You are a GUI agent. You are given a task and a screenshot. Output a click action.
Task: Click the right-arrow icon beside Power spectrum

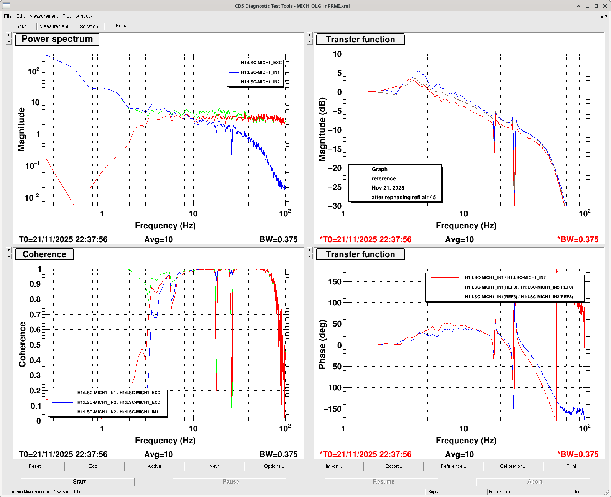coord(8,35)
